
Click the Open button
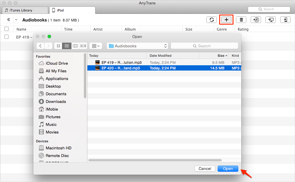[x=228, y=168]
